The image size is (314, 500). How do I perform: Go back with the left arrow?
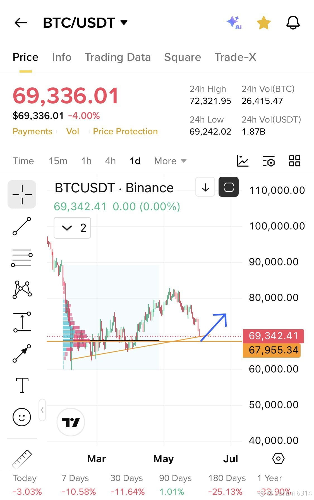21,23
